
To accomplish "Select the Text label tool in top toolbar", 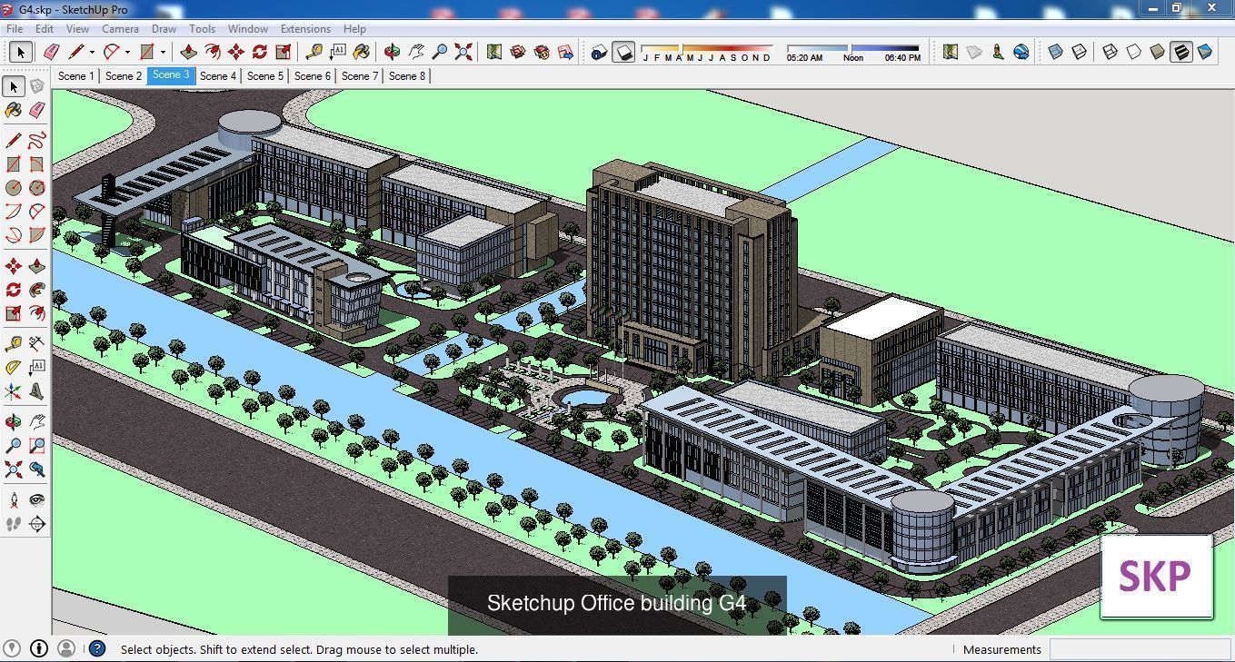I will pos(338,52).
